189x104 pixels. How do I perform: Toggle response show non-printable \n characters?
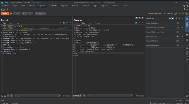(140, 23)
